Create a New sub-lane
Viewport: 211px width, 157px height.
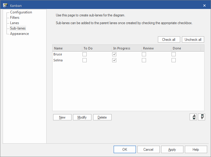pos(62,117)
